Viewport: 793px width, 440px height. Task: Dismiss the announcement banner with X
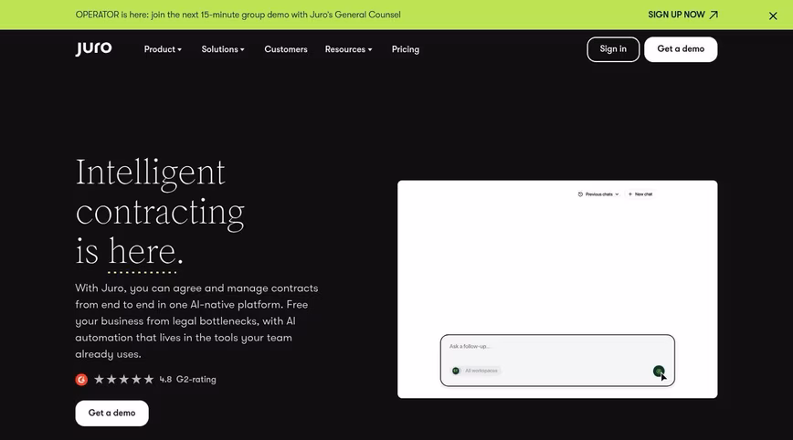pyautogui.click(x=773, y=16)
